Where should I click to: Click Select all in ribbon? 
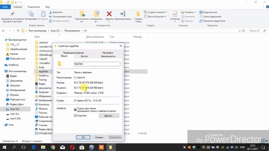(x=208, y=12)
